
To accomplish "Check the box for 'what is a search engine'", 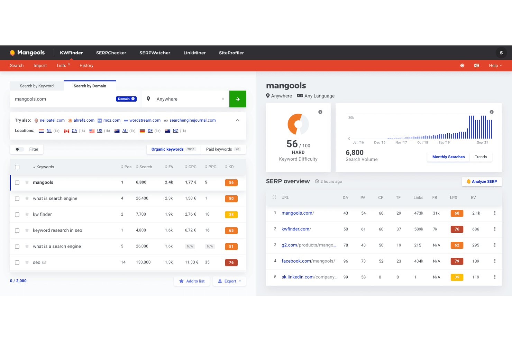I will (x=17, y=247).
